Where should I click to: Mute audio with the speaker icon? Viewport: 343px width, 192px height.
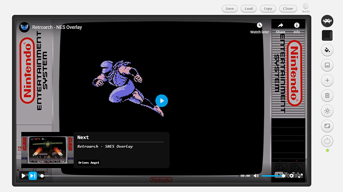coord(256,176)
